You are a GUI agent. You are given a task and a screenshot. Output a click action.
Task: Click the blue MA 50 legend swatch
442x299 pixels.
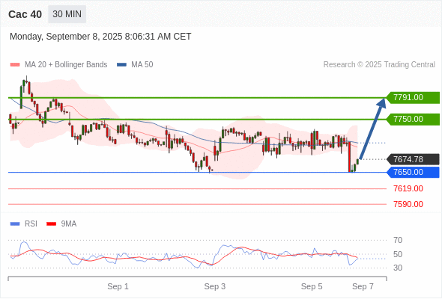[121, 65]
